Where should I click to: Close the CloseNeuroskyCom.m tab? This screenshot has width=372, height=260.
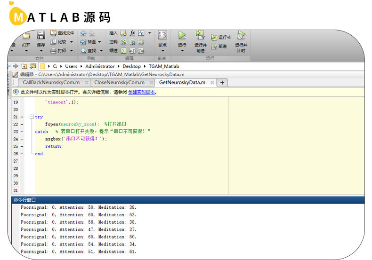pos(151,82)
